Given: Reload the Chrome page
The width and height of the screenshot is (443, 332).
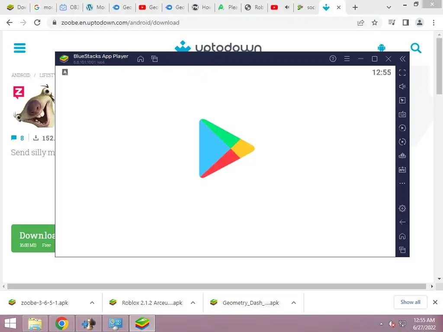Looking at the screenshot, I should (x=37, y=22).
